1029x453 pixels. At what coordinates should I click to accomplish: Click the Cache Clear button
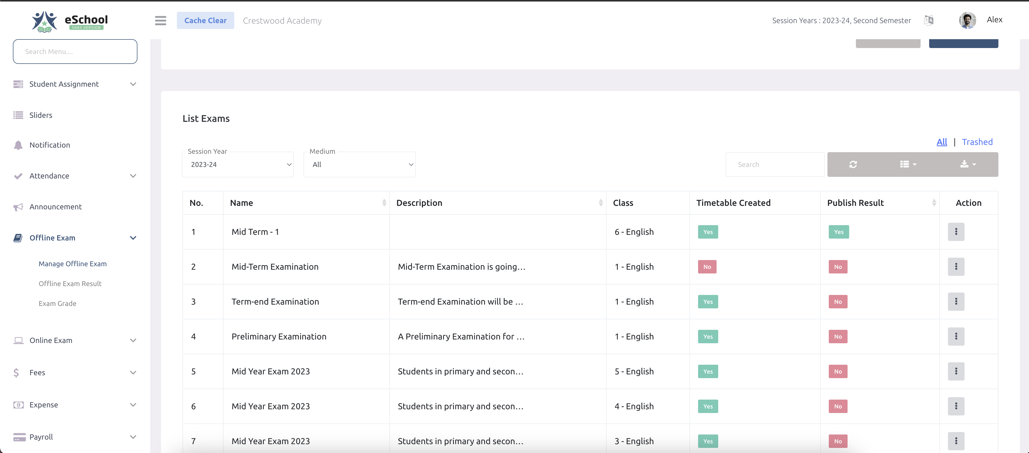(x=205, y=20)
